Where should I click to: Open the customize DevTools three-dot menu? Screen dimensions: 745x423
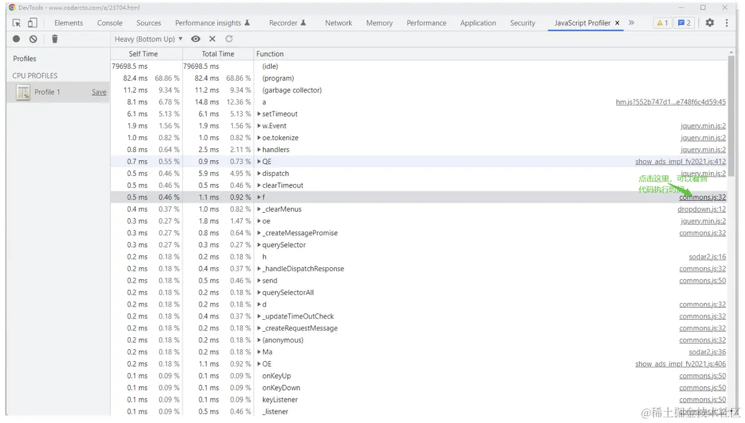pyautogui.click(x=726, y=23)
